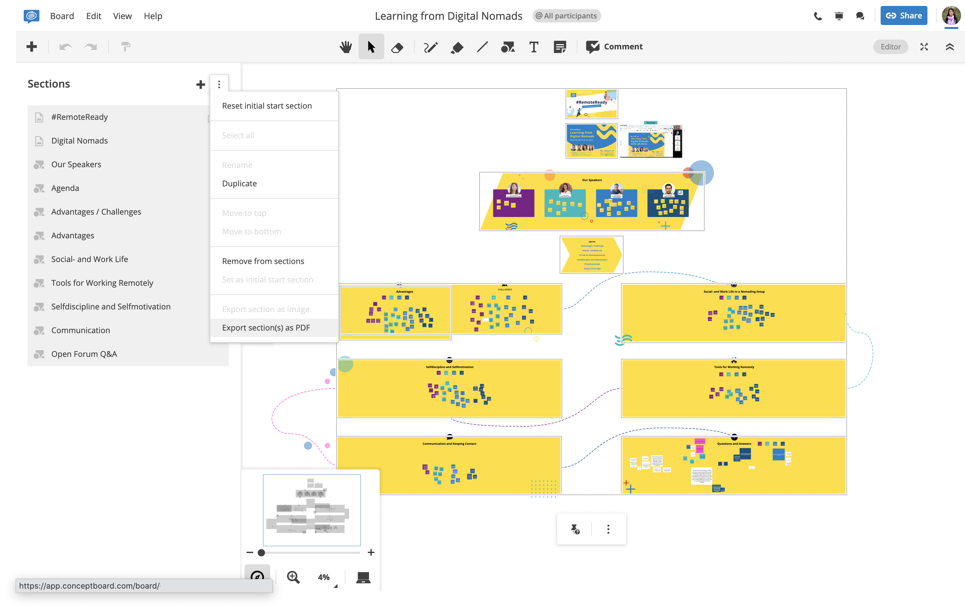The image size is (965, 611).
Task: Toggle the Comment mode button
Action: 614,47
